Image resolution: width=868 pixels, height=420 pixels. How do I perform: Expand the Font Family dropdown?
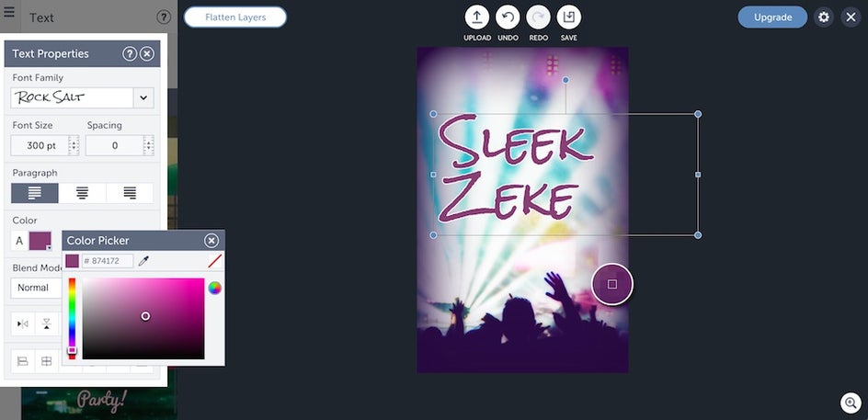point(143,98)
